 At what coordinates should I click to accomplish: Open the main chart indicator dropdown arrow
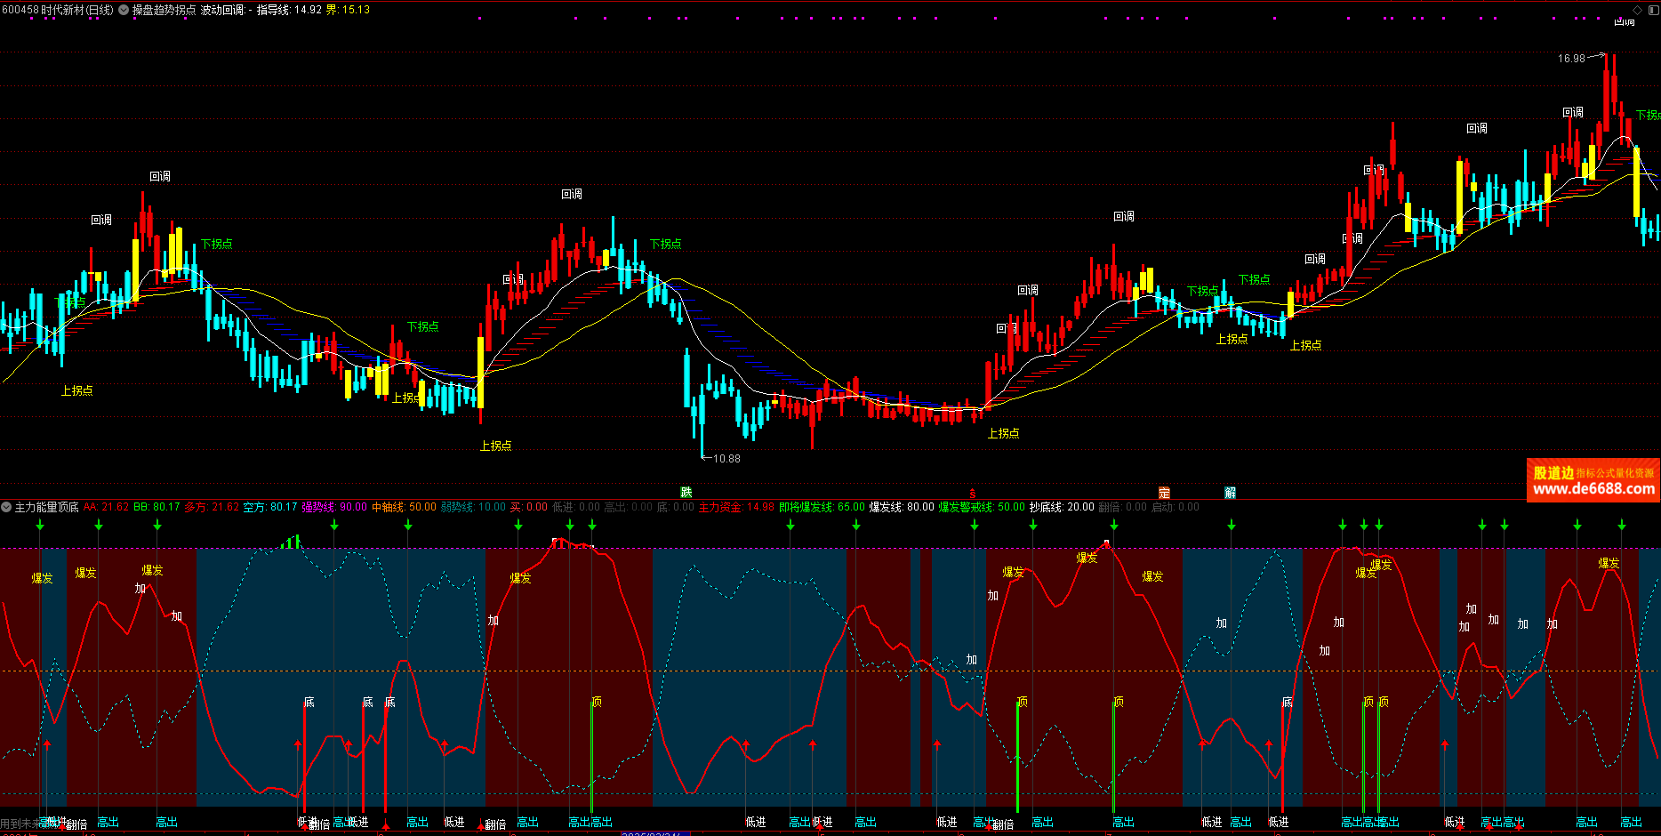(123, 10)
